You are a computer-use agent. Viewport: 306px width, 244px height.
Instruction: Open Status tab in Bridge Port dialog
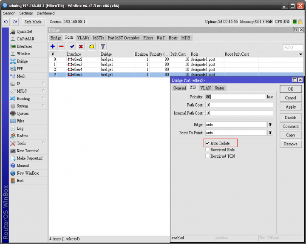[220, 88]
